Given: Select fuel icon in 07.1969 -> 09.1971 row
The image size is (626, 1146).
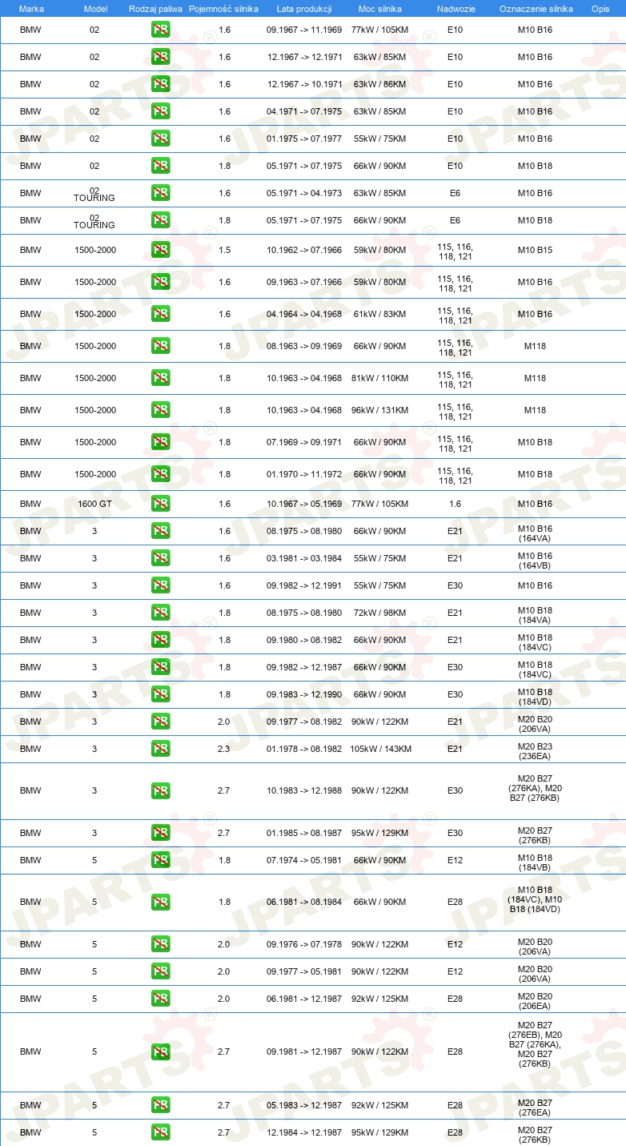Looking at the screenshot, I should point(160,442).
